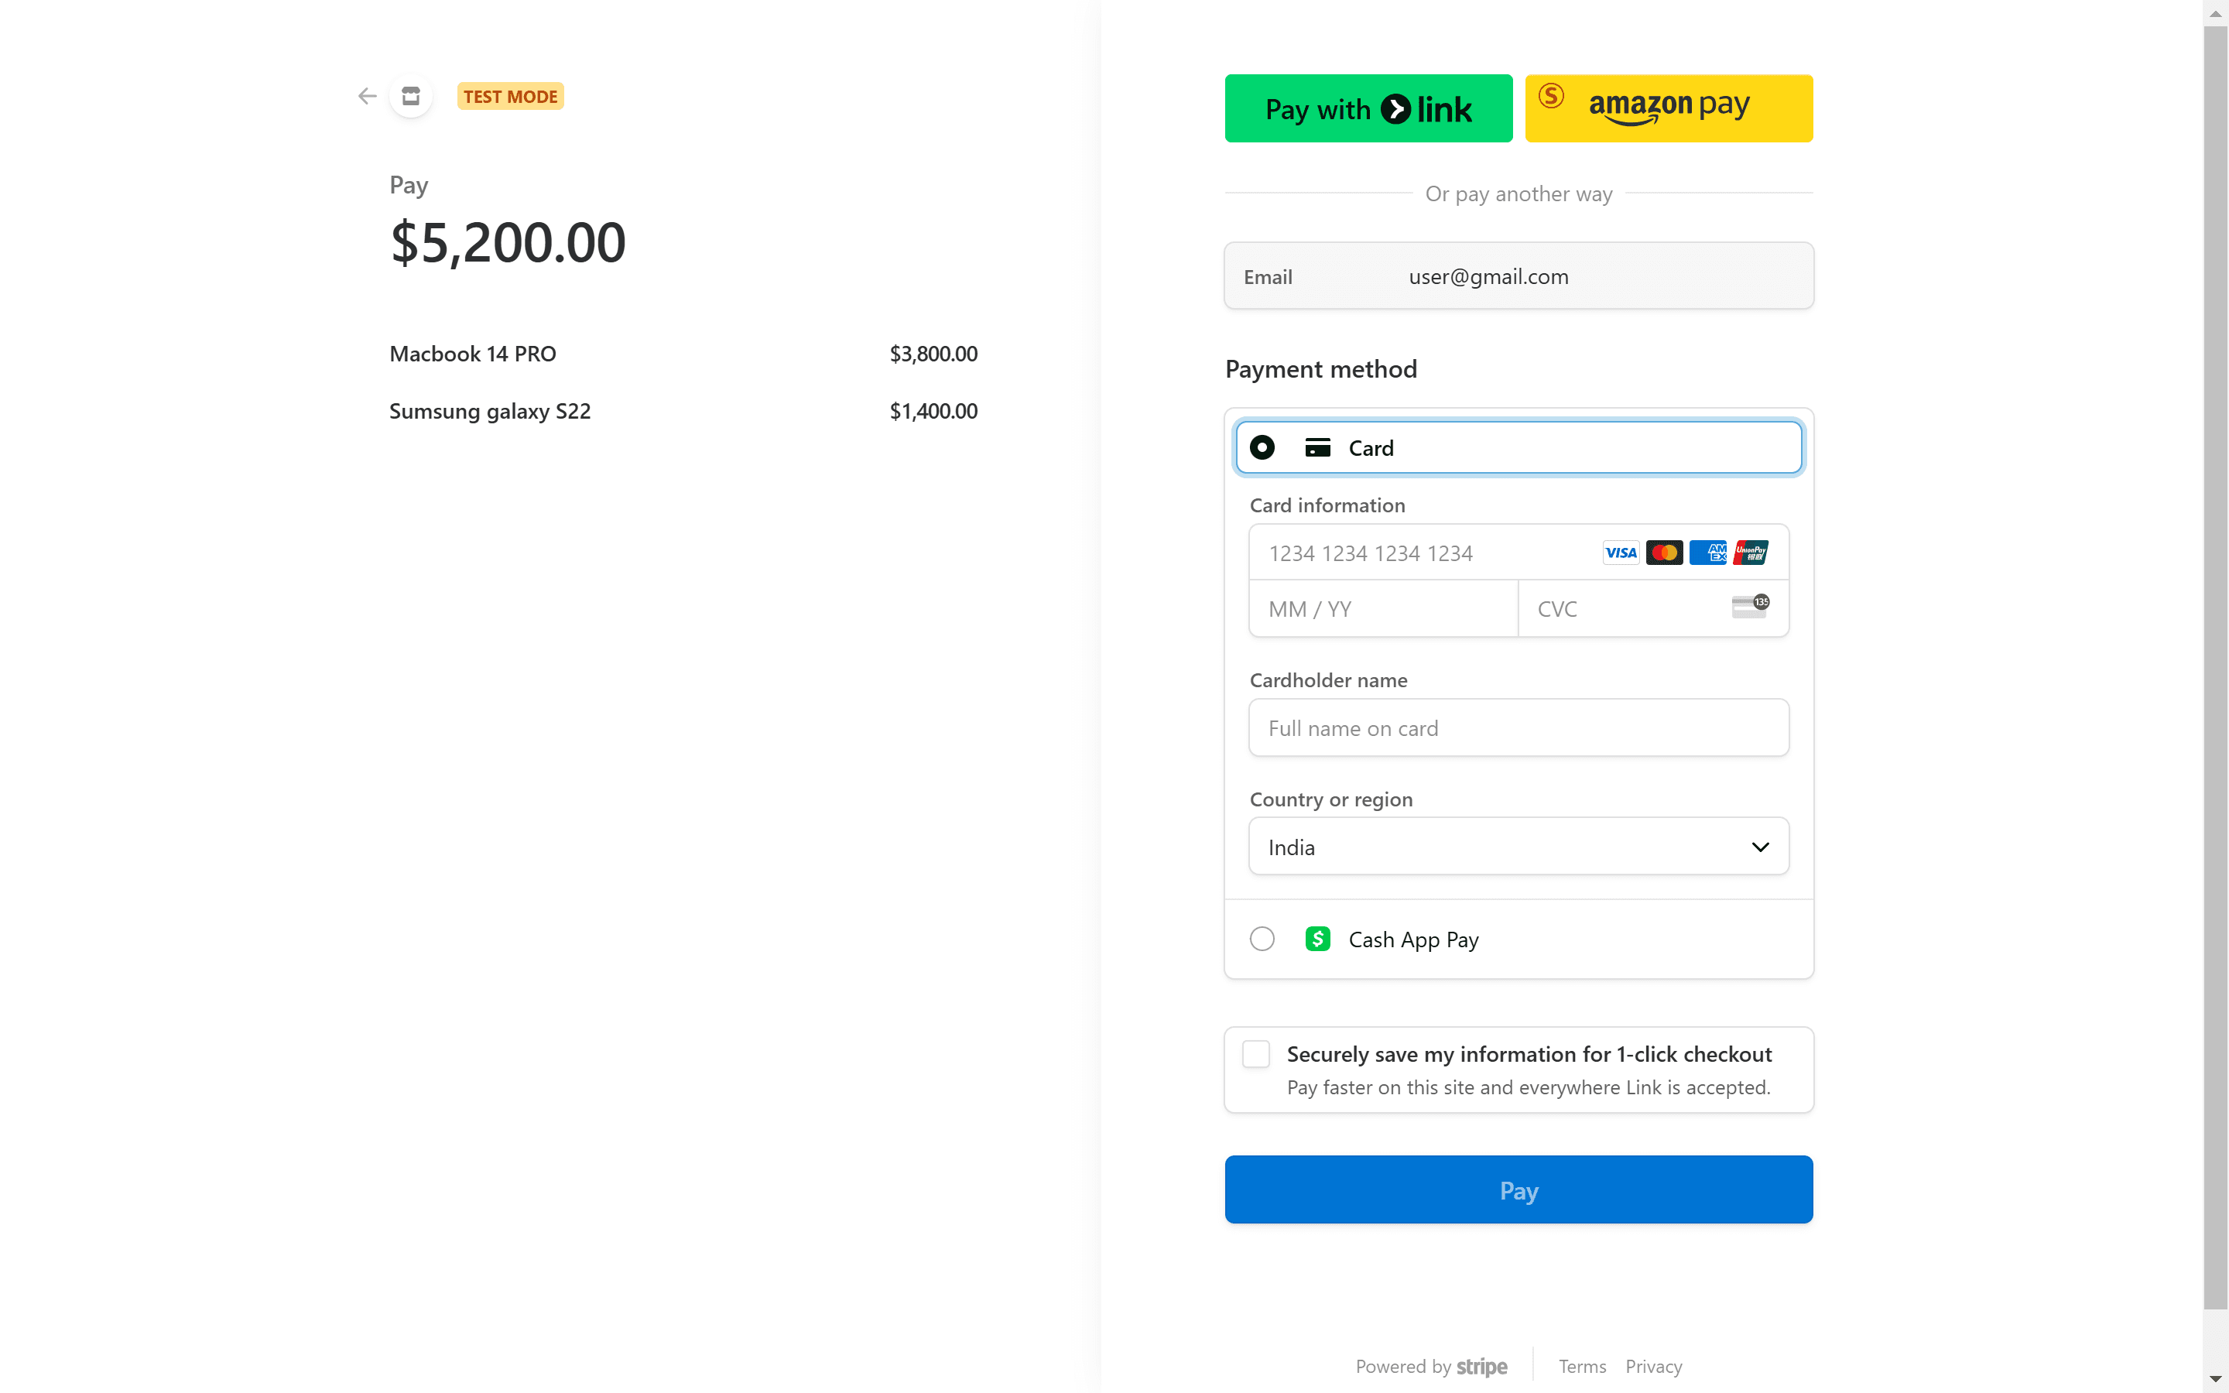Screen dimensions: 2229x1393
Task: Click the CVC card hint icon
Action: tap(1750, 606)
